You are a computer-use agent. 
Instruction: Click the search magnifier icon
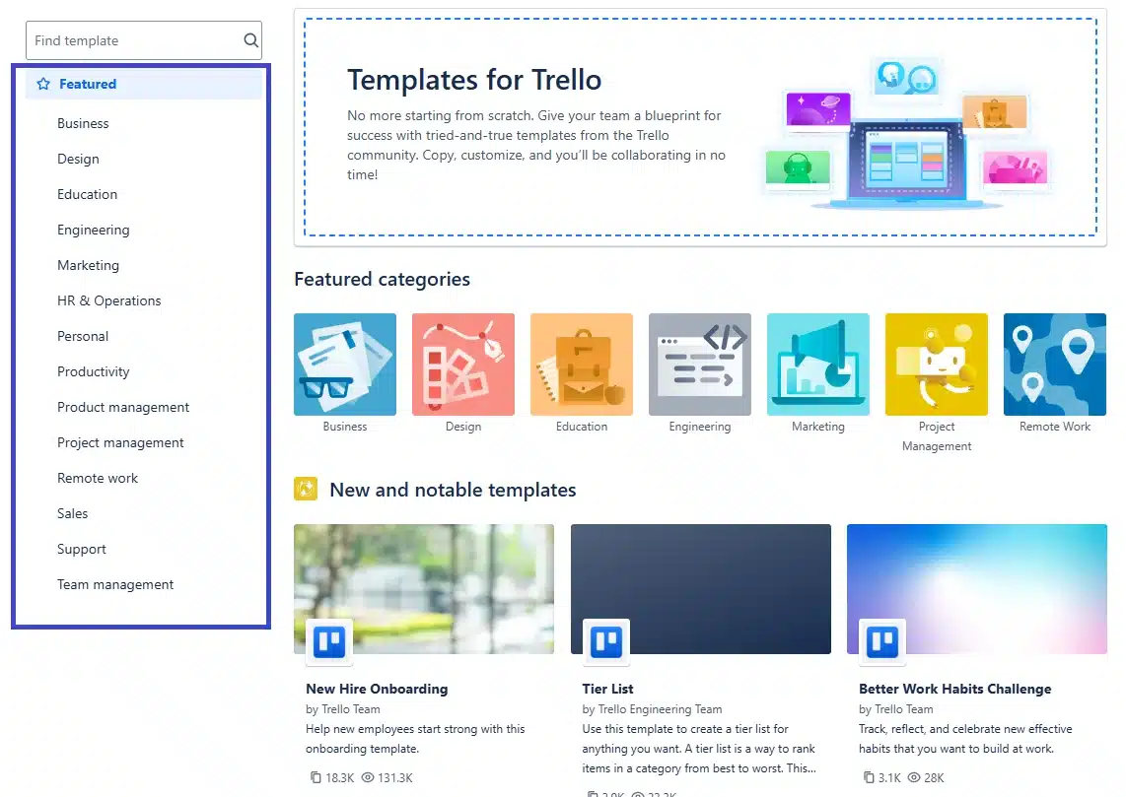(250, 40)
